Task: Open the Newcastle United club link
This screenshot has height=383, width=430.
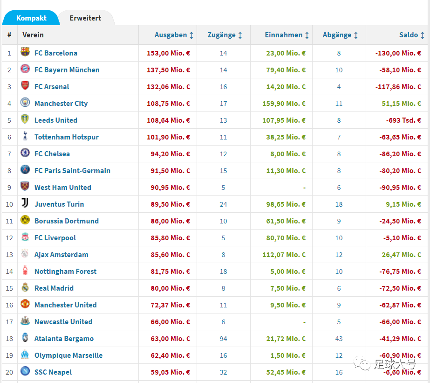Action: point(63,321)
